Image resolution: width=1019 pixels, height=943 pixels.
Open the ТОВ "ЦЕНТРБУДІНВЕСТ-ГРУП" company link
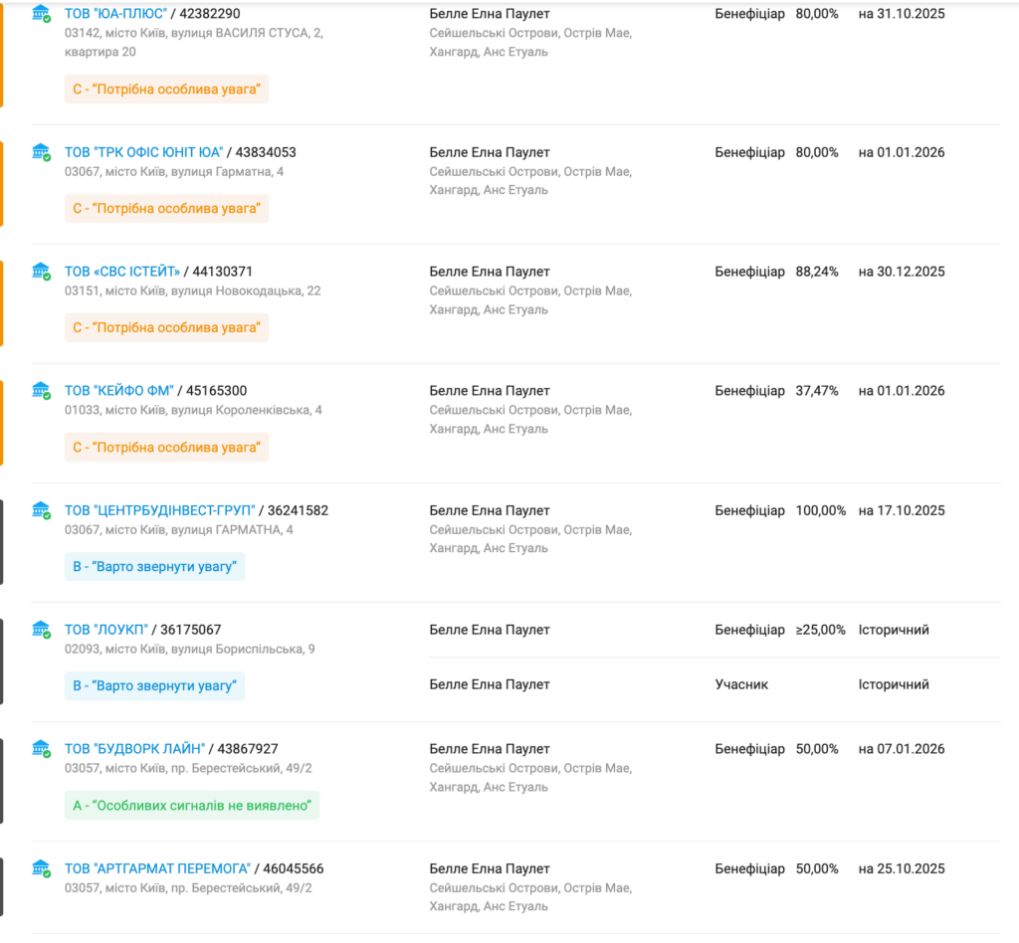(x=159, y=510)
